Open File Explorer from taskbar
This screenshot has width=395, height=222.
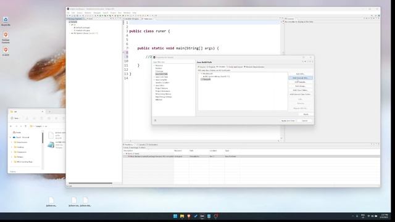(182, 216)
